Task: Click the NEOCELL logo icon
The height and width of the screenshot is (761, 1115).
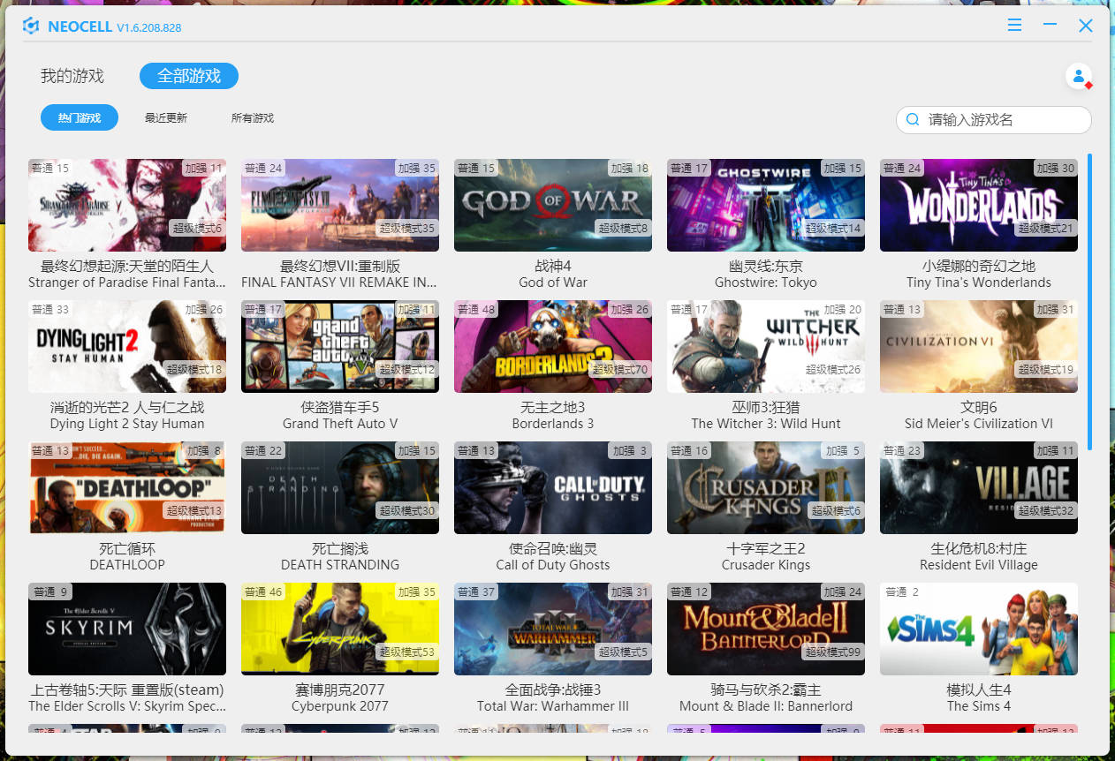Action: click(x=31, y=26)
